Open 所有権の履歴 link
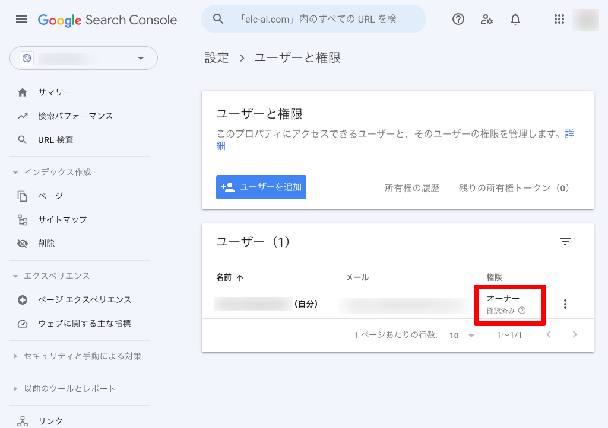608x428 pixels. point(412,188)
